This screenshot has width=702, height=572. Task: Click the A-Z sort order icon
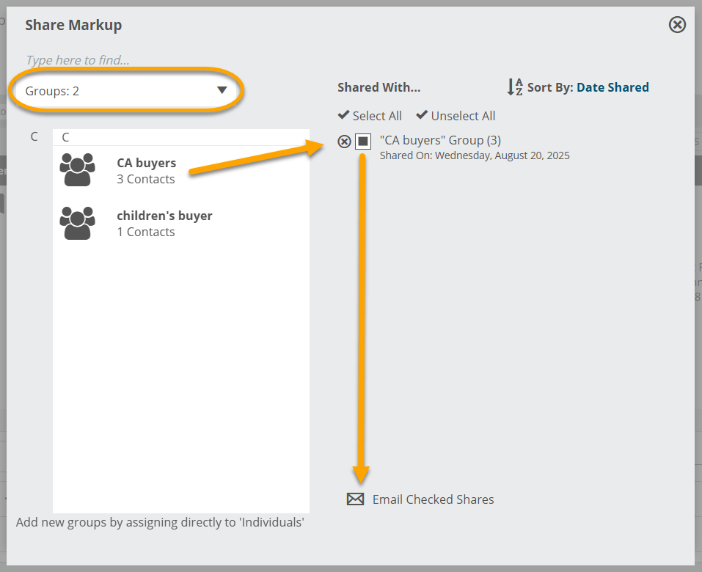[515, 87]
